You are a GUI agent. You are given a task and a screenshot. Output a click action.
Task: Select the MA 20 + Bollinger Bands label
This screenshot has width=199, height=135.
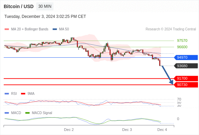(x=30, y=29)
